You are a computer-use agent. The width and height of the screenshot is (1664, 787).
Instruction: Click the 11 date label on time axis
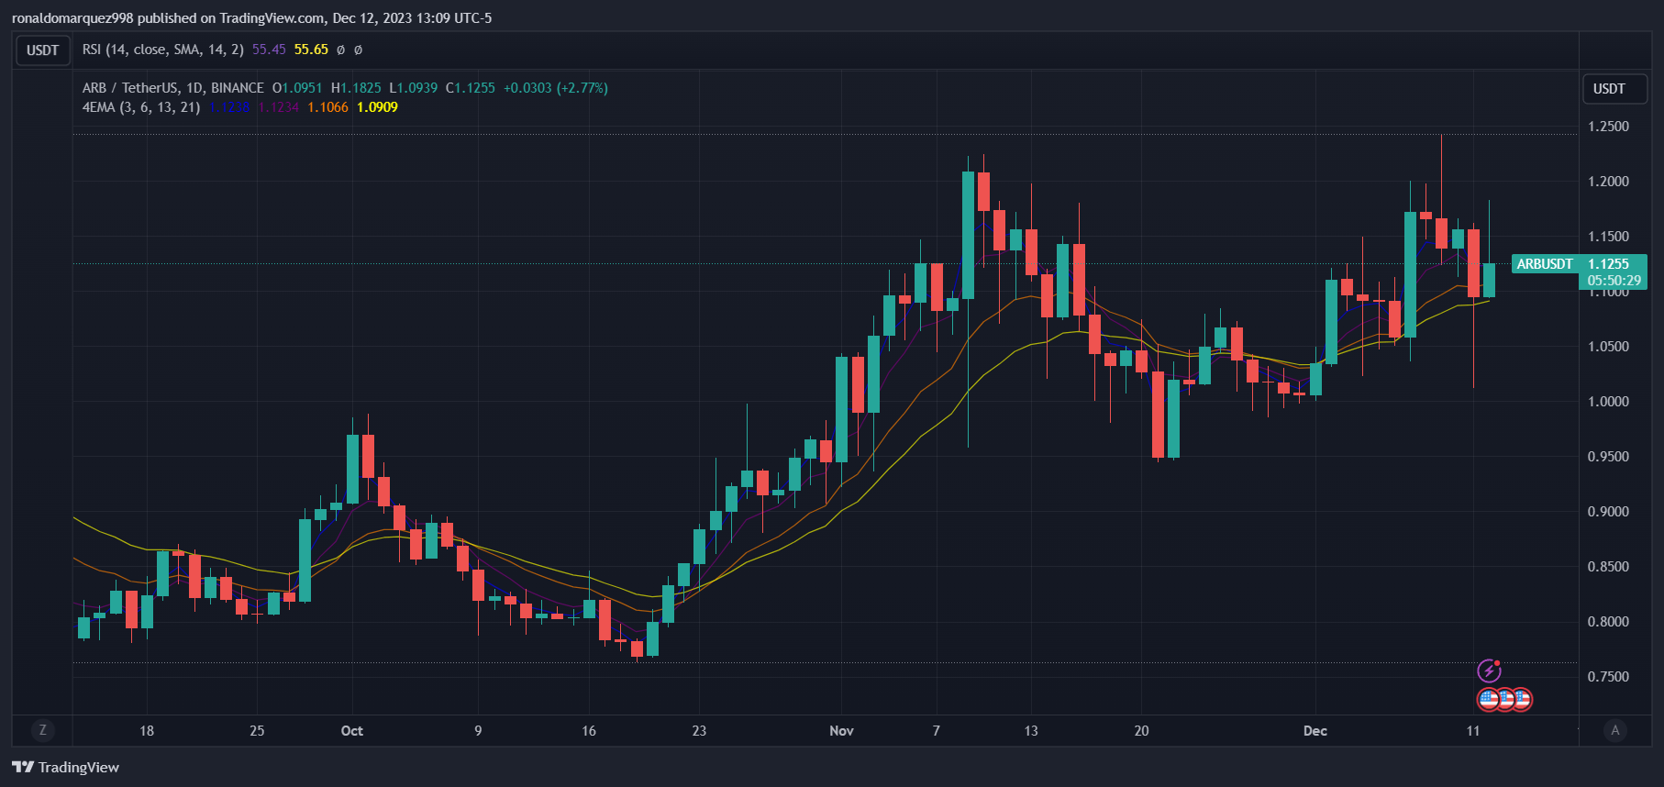1473,731
